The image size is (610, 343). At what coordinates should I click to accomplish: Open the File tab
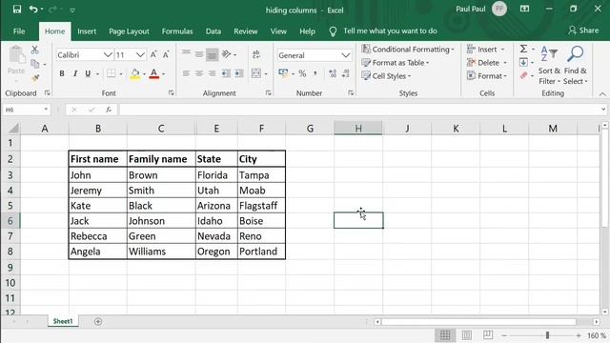(x=19, y=31)
